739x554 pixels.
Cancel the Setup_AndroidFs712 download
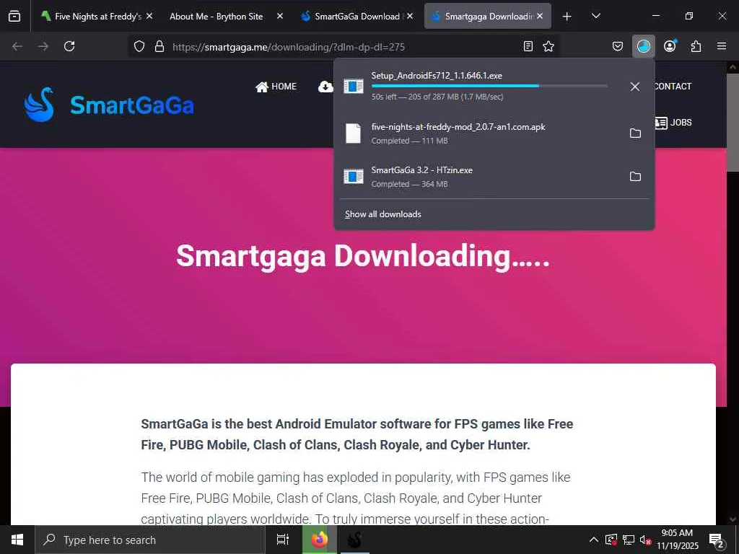tap(635, 87)
